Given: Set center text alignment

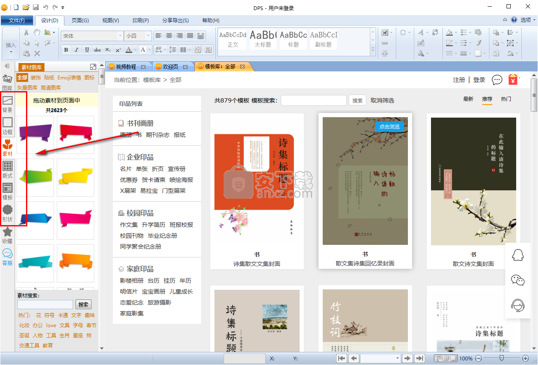Looking at the screenshot, I should click(169, 36).
